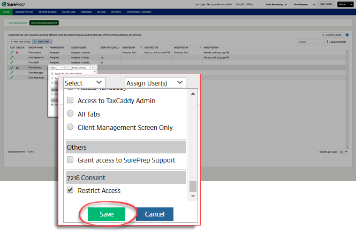
Task: Click the red delete X for Firm Interns
Action: [17, 52]
